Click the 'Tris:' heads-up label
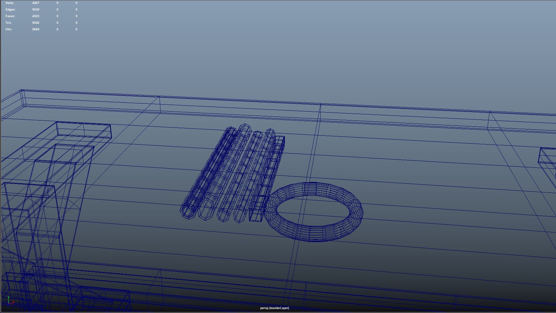This screenshot has width=556, height=313. [x=8, y=23]
